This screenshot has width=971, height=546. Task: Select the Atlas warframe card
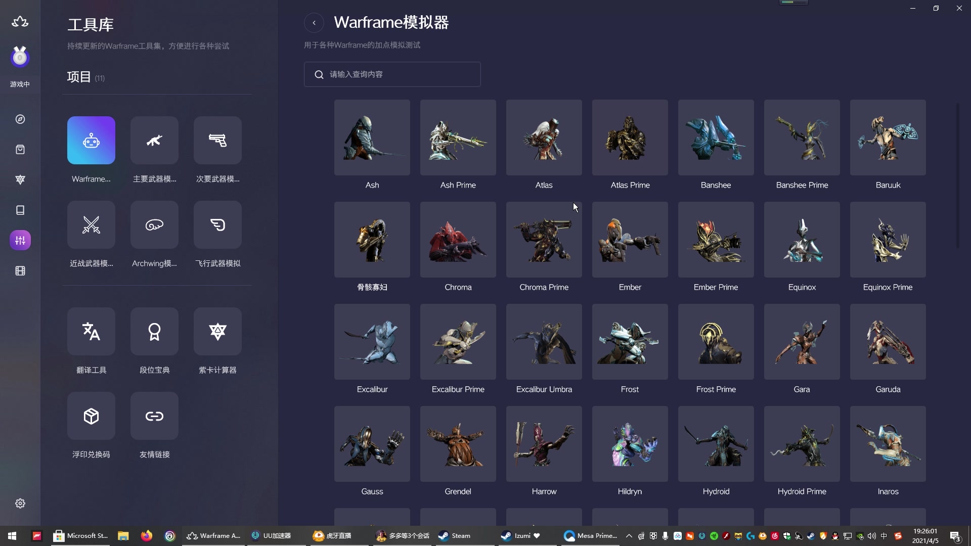(544, 138)
